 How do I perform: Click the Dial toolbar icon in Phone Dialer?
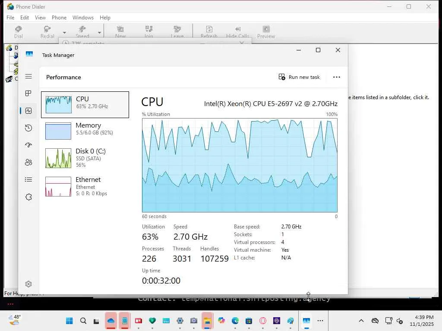tap(18, 31)
